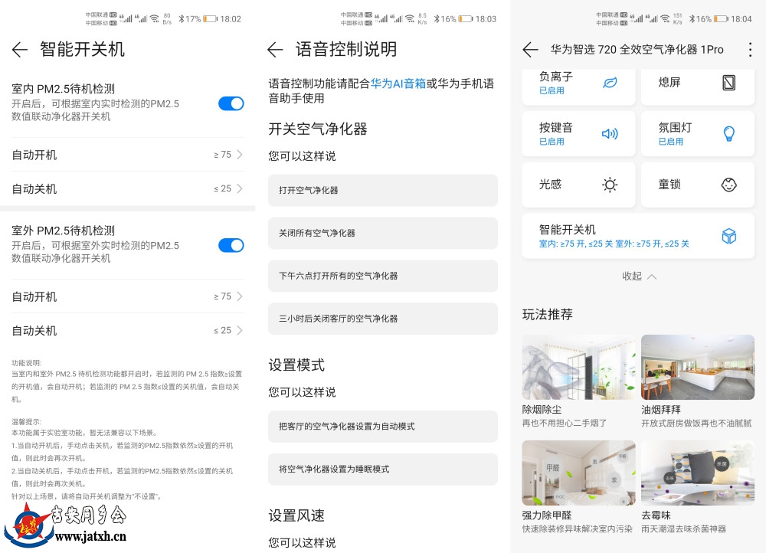766x553 pixels.
Task: Tap 室外 PM2.5待机检测 title
Action: (x=64, y=231)
